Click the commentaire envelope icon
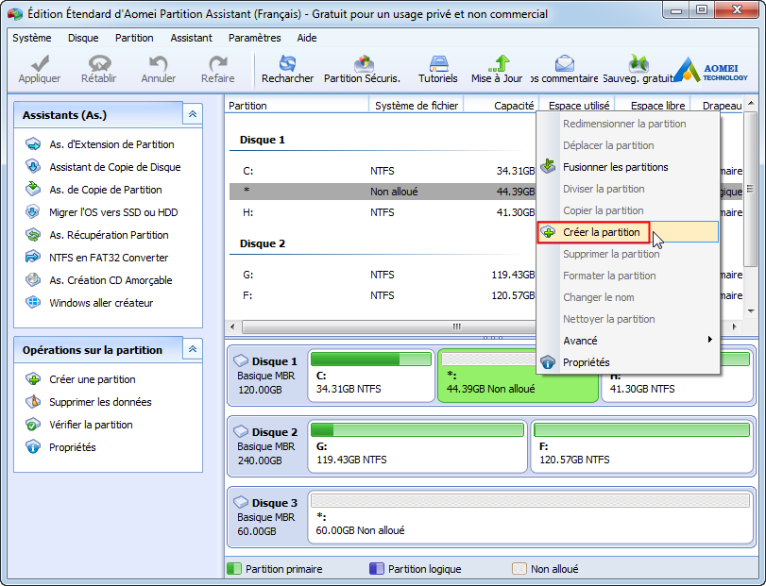This screenshot has height=586, width=766. coord(564,63)
